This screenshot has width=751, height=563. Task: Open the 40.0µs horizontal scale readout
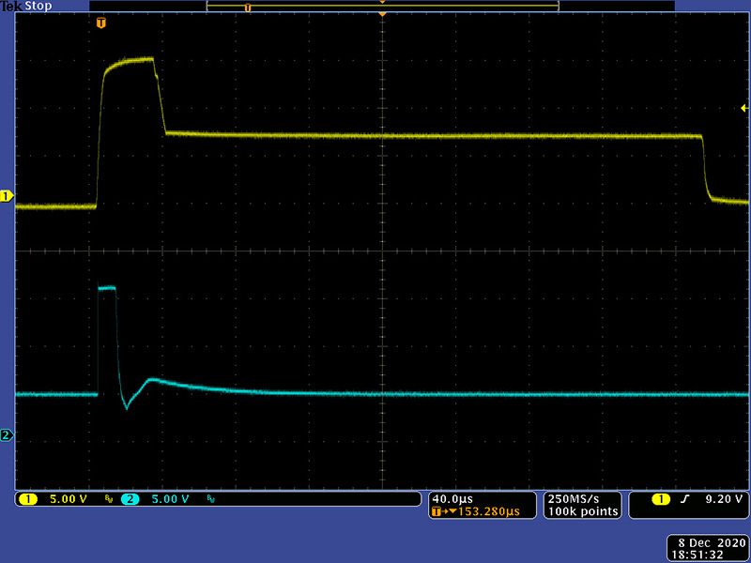pos(452,498)
